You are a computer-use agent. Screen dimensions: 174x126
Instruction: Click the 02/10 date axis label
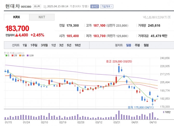44,122
